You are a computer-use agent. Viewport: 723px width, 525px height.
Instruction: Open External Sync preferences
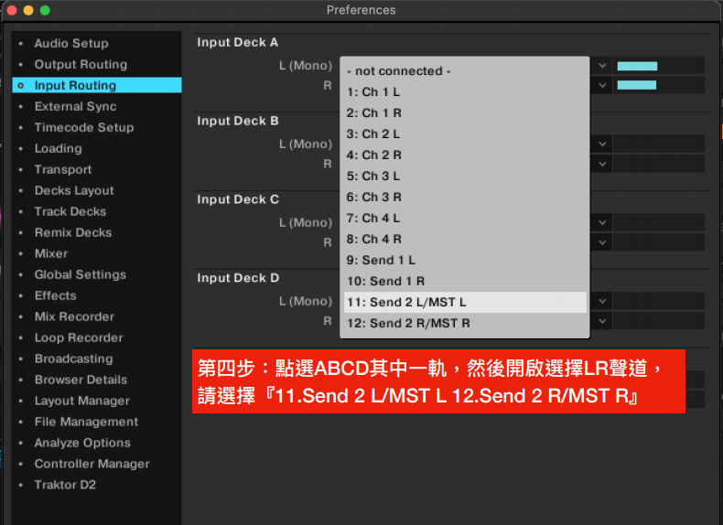pos(75,106)
